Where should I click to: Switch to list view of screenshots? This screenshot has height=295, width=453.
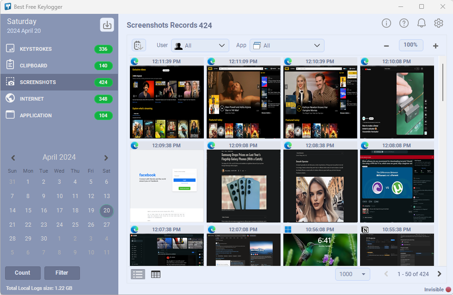coord(138,274)
